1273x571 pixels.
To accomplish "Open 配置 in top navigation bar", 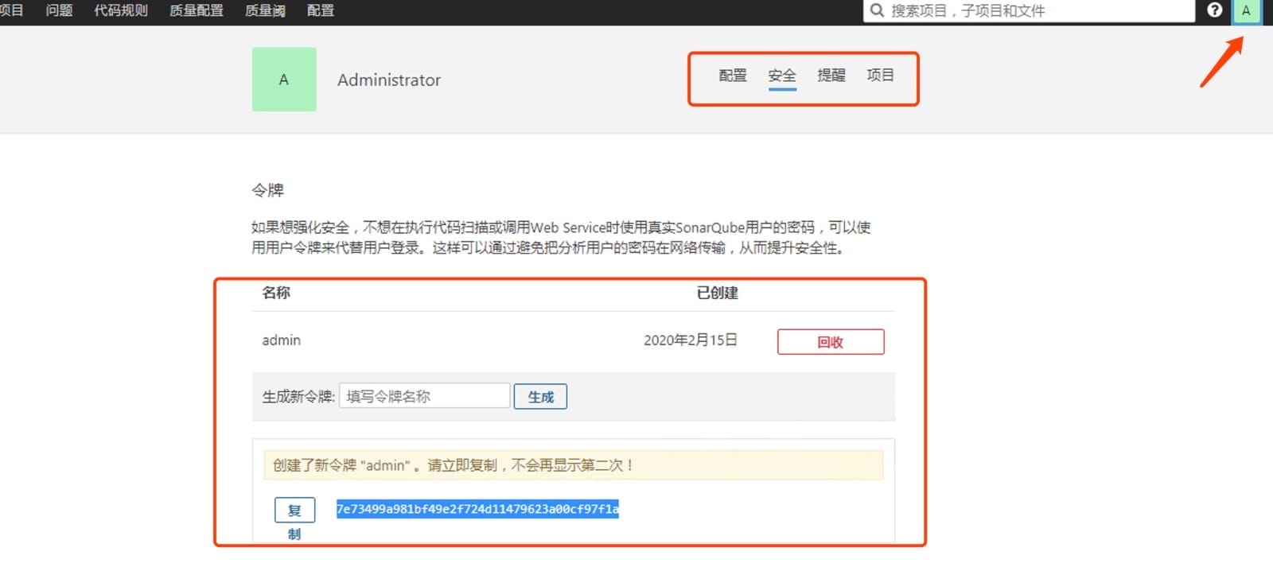I will tap(321, 10).
